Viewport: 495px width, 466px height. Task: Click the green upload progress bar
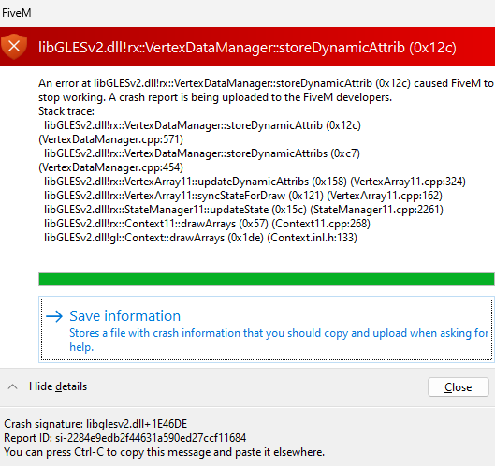pyautogui.click(x=267, y=280)
